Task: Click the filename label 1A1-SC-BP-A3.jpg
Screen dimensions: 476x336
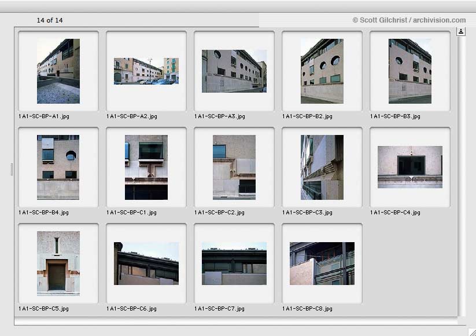Action: pyautogui.click(x=219, y=116)
